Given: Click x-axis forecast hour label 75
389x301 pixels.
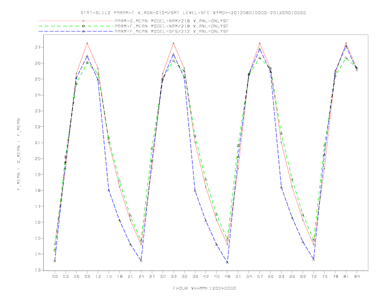Looking at the screenshot, I should [x=325, y=276].
